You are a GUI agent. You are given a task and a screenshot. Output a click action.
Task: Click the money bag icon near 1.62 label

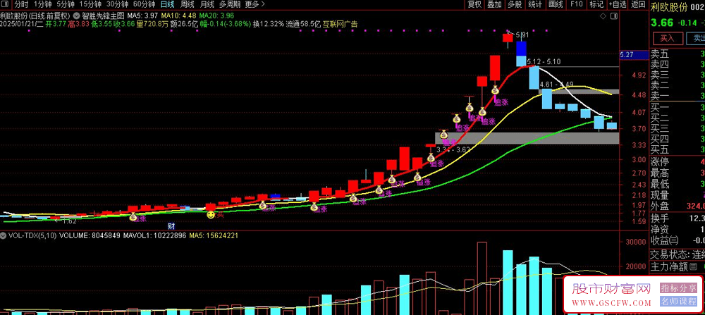133,217
